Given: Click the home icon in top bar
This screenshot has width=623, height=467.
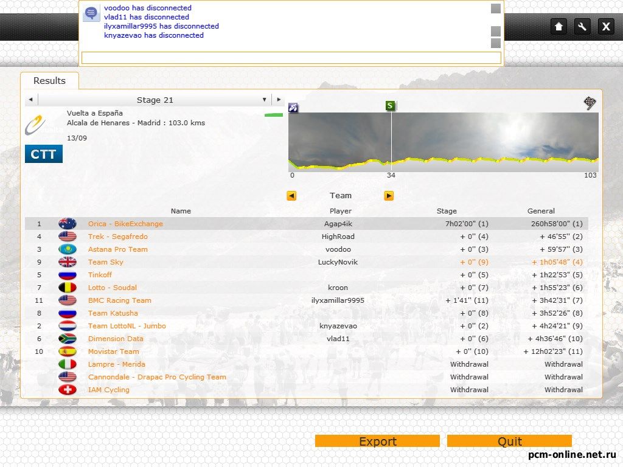Looking at the screenshot, I should tap(559, 27).
